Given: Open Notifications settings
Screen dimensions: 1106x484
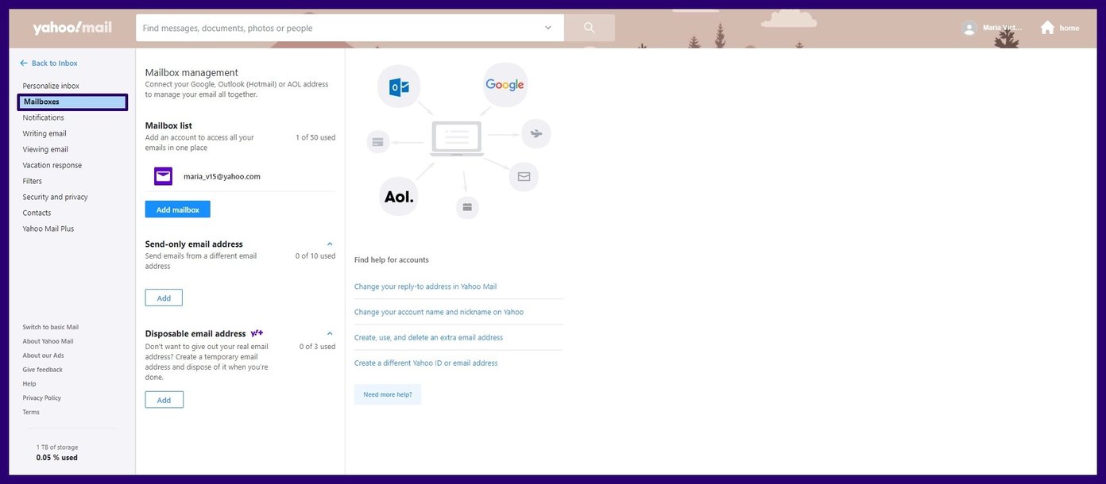Looking at the screenshot, I should 43,117.
